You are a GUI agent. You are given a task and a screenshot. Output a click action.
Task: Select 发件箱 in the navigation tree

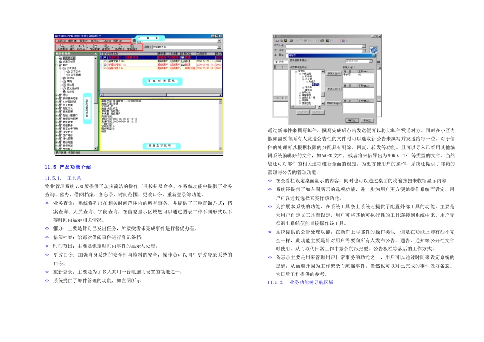[x=71, y=85]
